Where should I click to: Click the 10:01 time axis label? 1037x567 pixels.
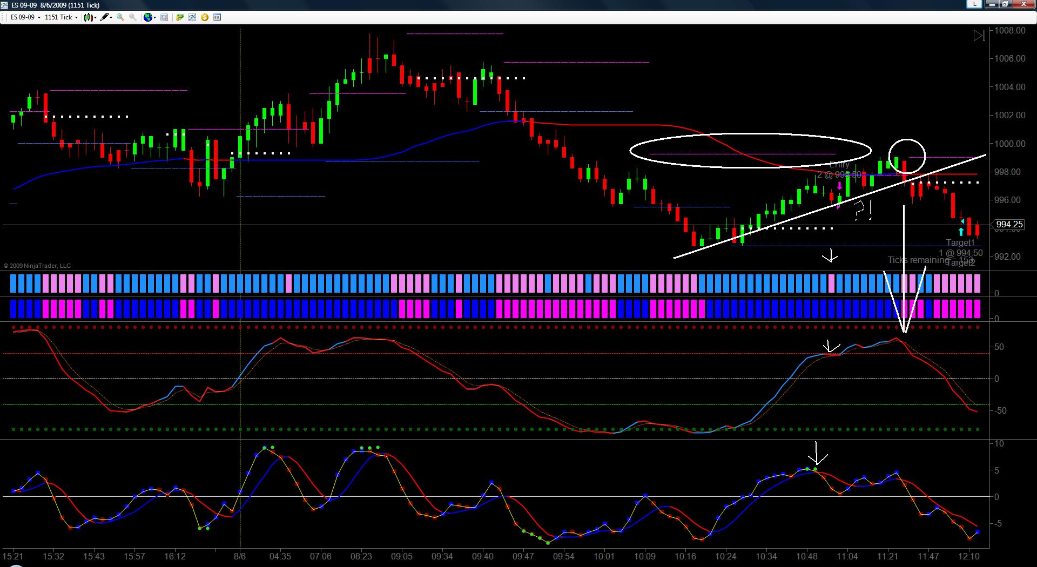604,556
